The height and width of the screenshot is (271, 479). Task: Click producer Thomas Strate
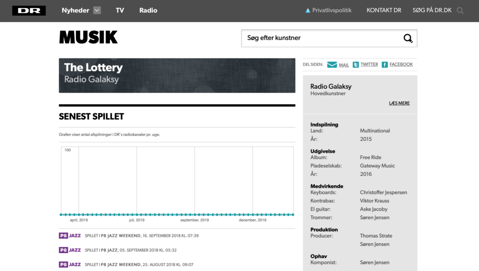coord(376,235)
